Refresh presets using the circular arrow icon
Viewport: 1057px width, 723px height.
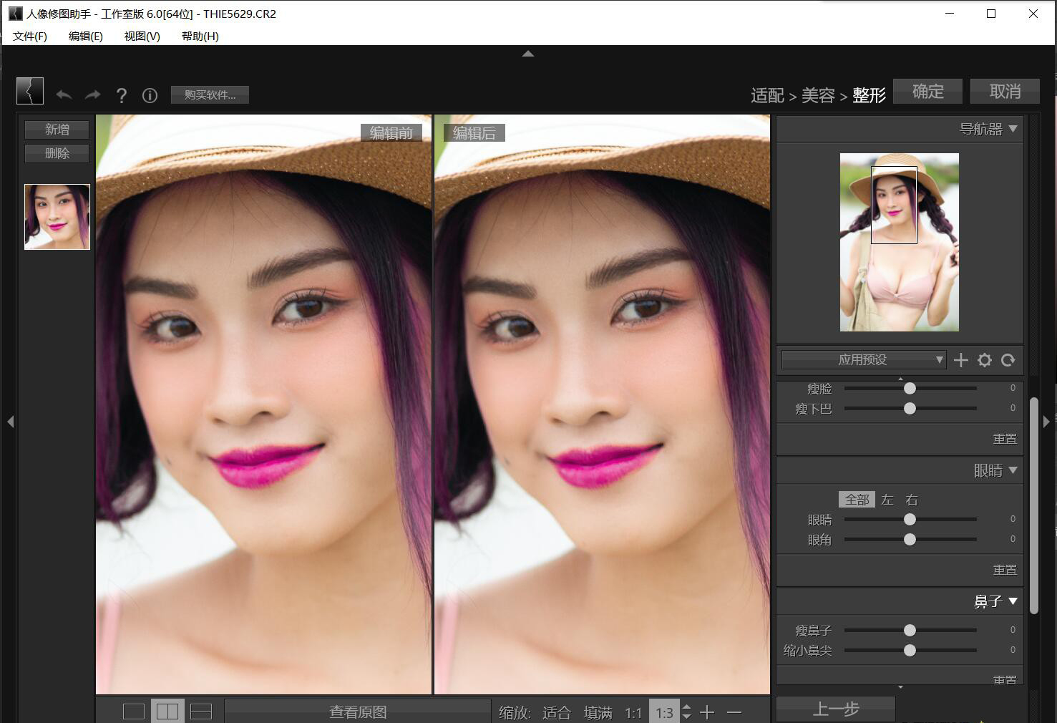[1008, 360]
